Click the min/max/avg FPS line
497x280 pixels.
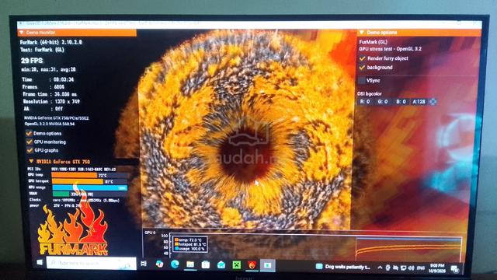48,69
